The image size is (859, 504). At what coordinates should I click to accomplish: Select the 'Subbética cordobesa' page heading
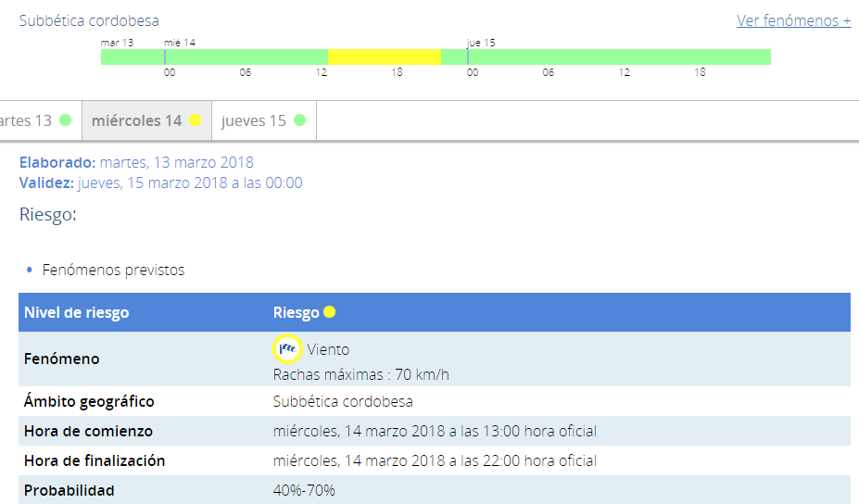pos(89,20)
